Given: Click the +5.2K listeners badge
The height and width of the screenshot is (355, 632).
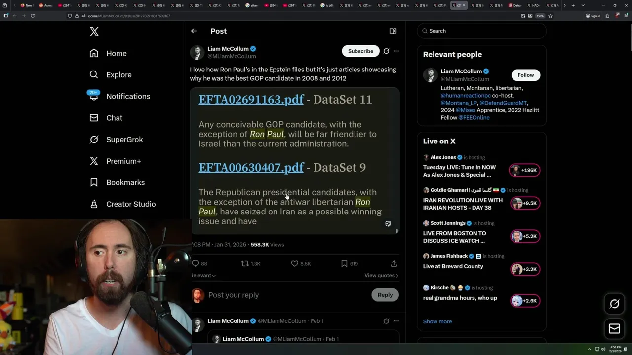Looking at the screenshot, I should [x=525, y=236].
